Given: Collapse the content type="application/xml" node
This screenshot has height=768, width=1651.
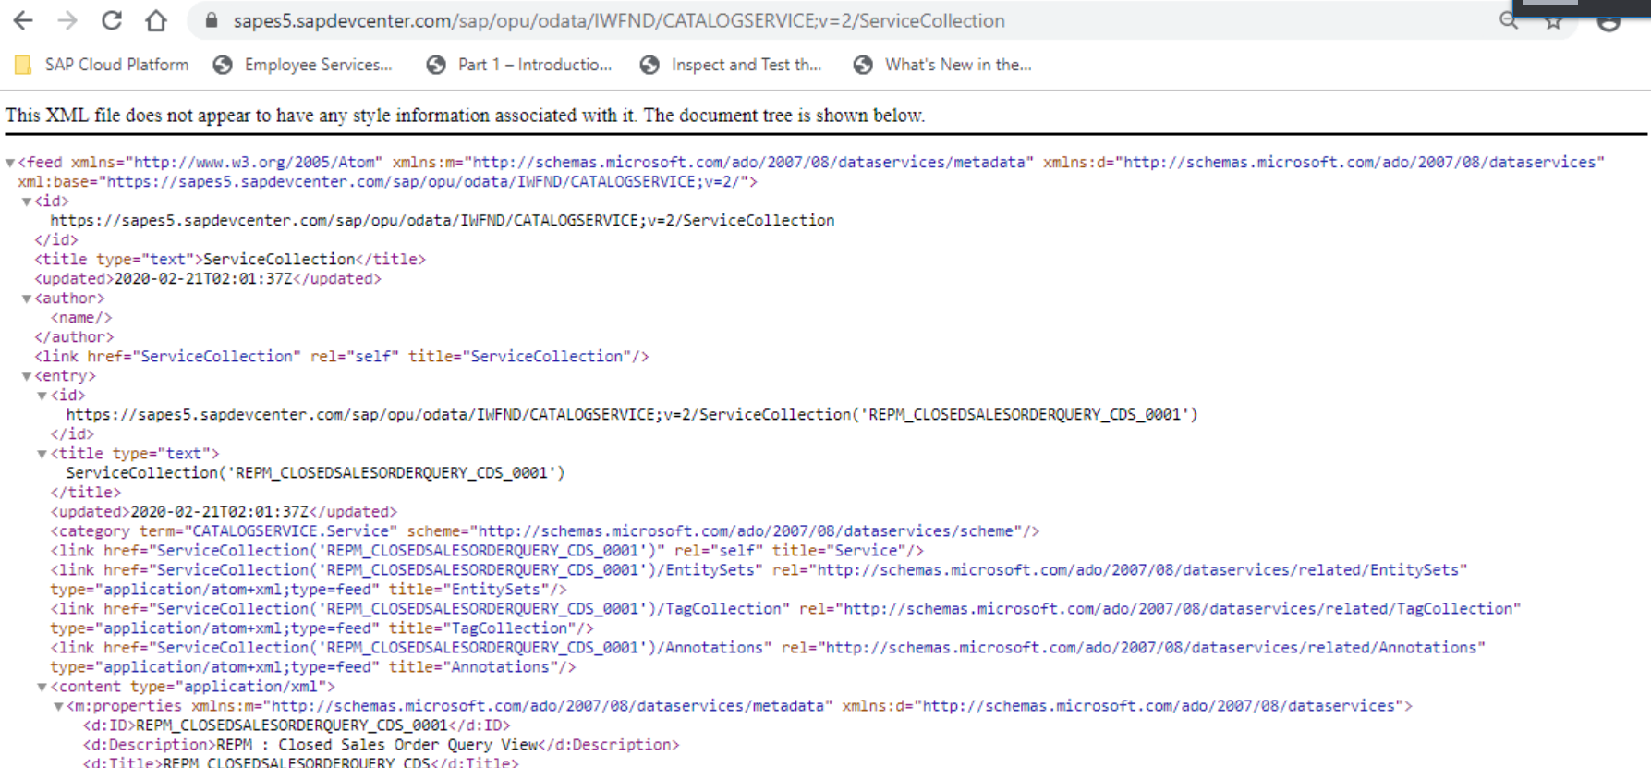Looking at the screenshot, I should point(42,687).
